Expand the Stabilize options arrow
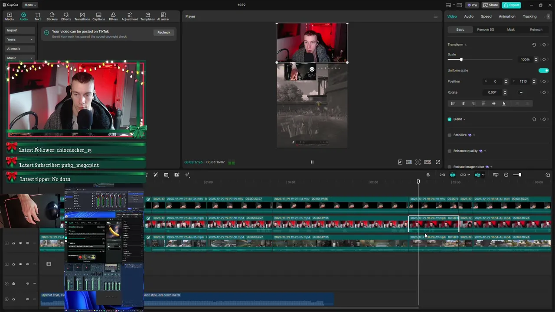 474,135
